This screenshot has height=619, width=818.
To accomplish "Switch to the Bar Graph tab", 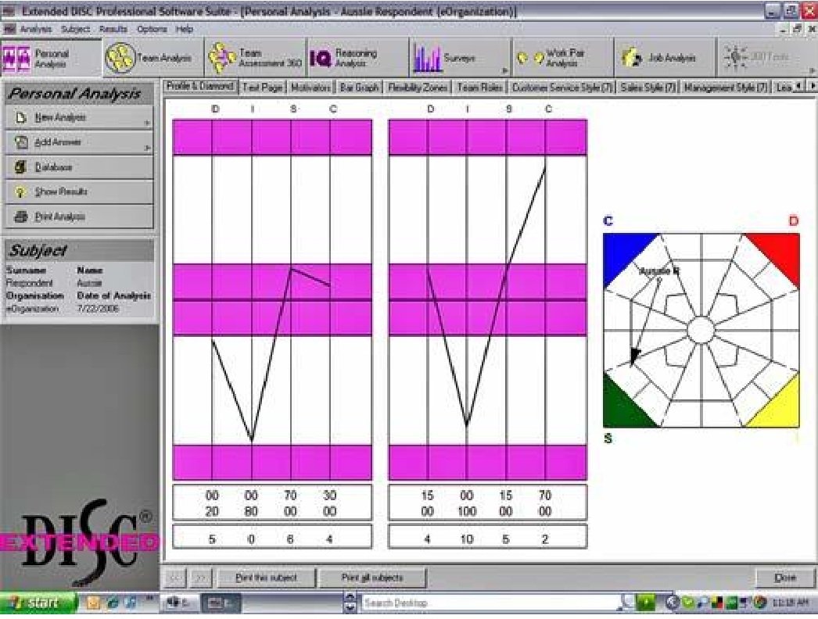I will pyautogui.click(x=359, y=88).
